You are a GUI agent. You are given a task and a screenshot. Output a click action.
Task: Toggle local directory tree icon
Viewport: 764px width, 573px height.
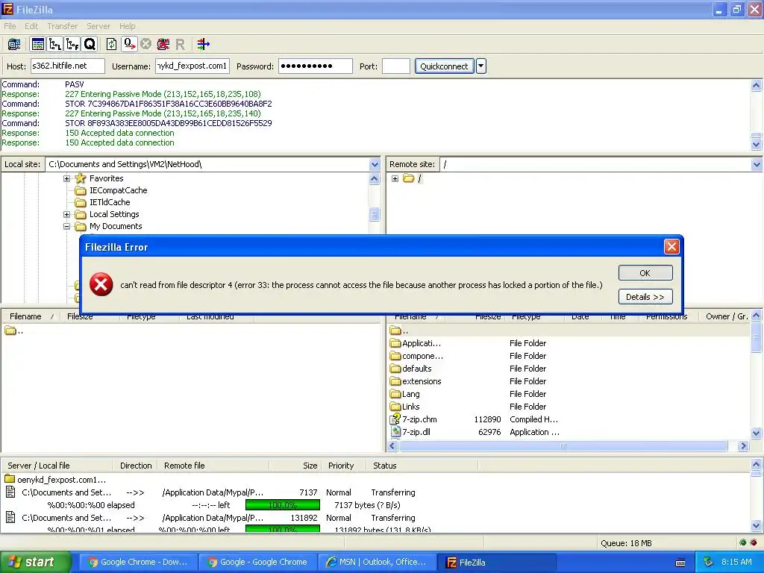[x=55, y=44]
